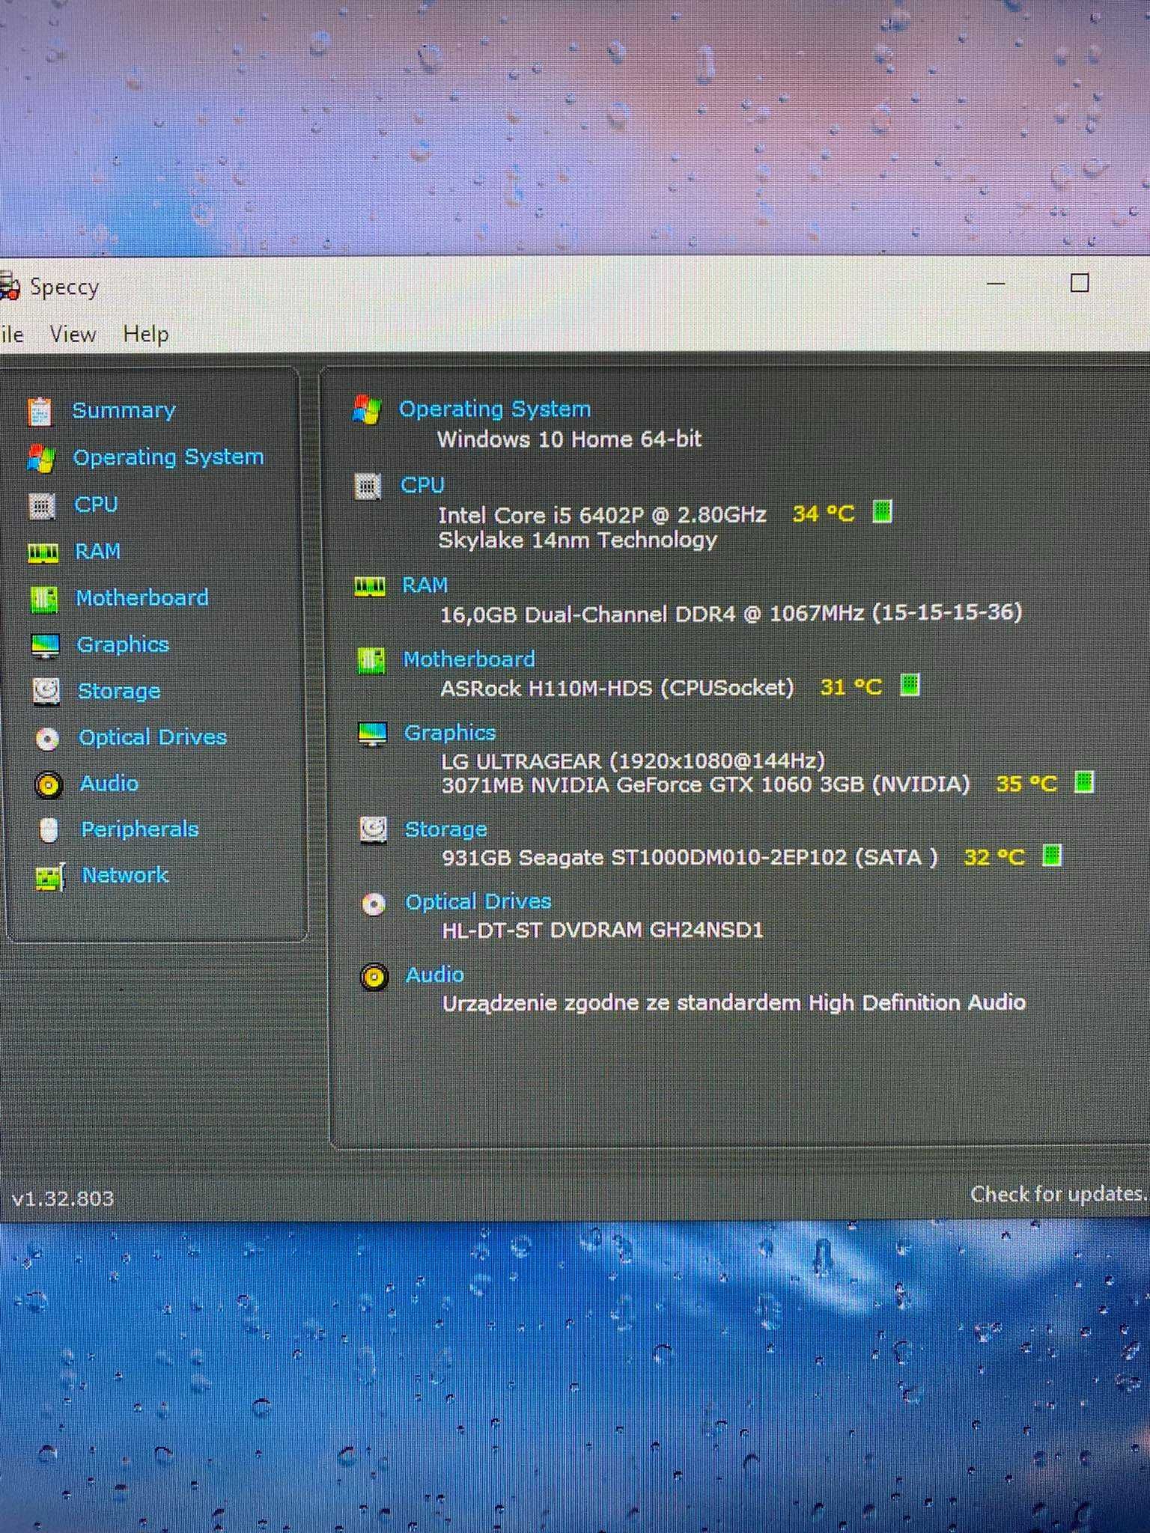Screen dimensions: 1150x1533
Task: Select the Audio speaker icon in sidebar
Action: [x=48, y=784]
